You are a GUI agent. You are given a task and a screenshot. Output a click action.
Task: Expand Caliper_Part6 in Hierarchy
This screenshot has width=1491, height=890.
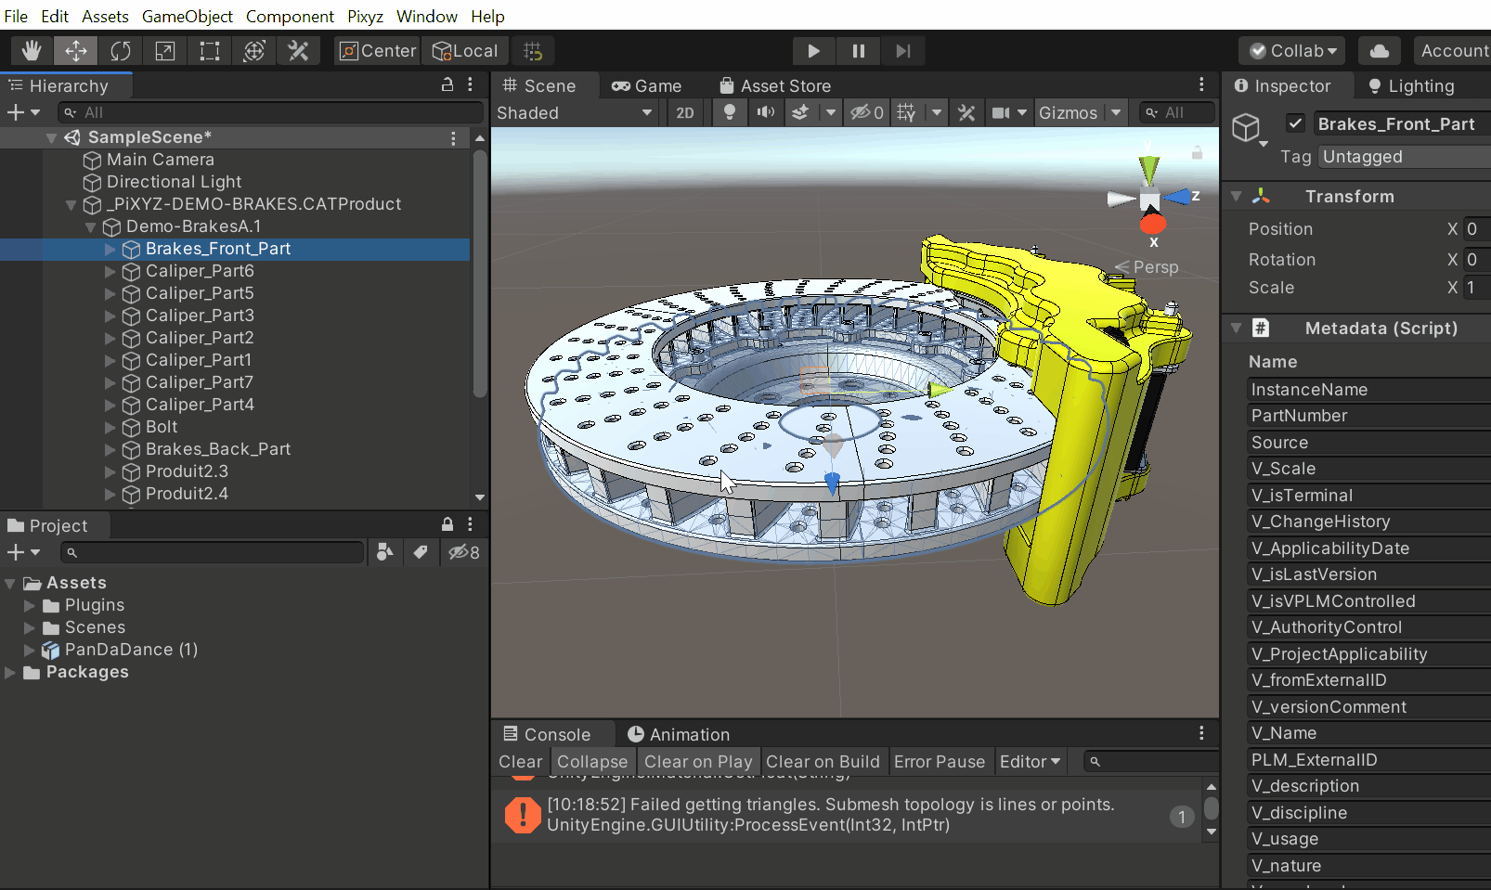[110, 271]
